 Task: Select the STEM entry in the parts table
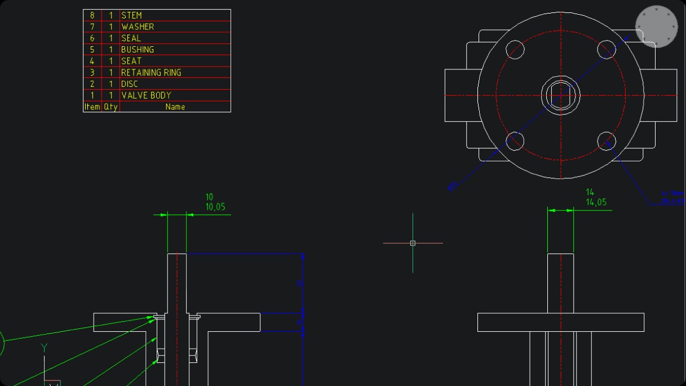pos(131,15)
